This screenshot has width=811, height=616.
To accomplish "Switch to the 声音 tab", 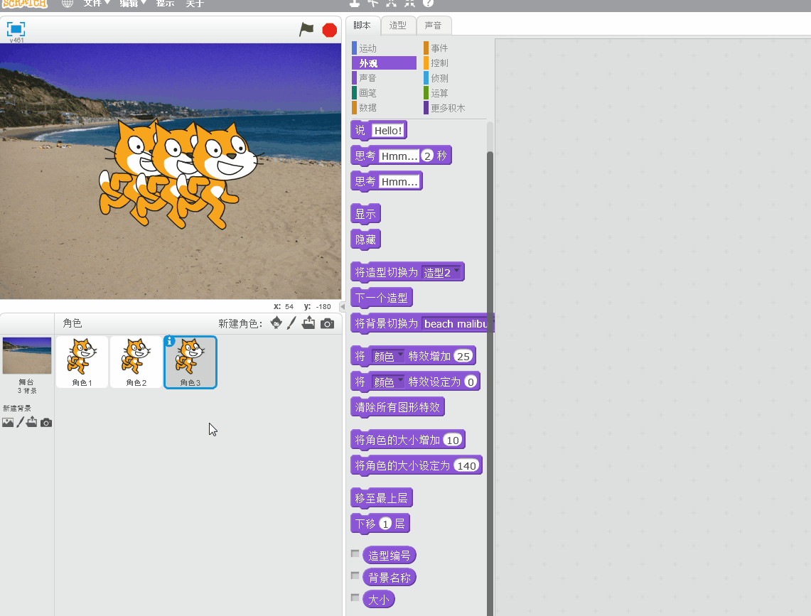I will tap(433, 26).
